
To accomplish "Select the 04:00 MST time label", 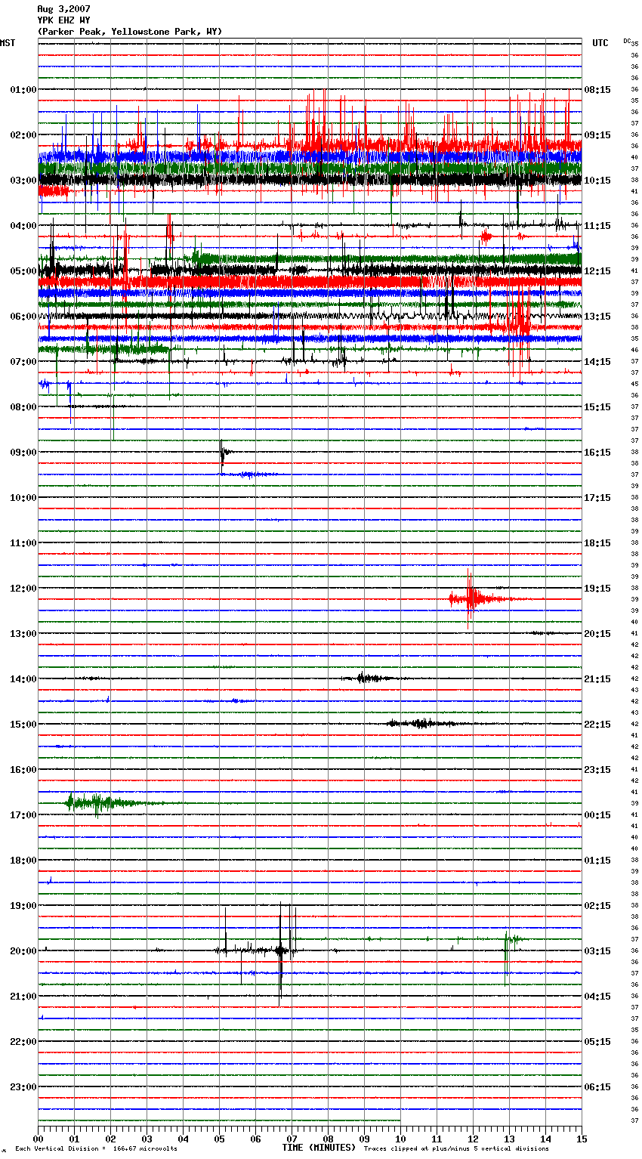I will point(23,225).
